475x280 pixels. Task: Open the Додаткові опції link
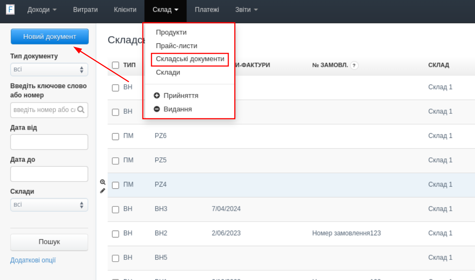click(x=33, y=260)
